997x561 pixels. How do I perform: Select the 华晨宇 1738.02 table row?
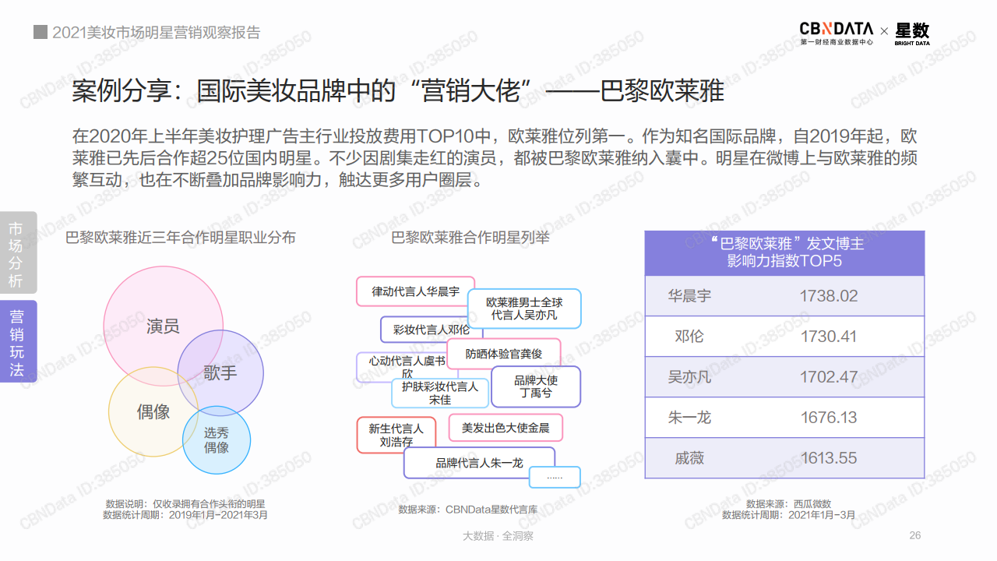pyautogui.click(x=784, y=296)
